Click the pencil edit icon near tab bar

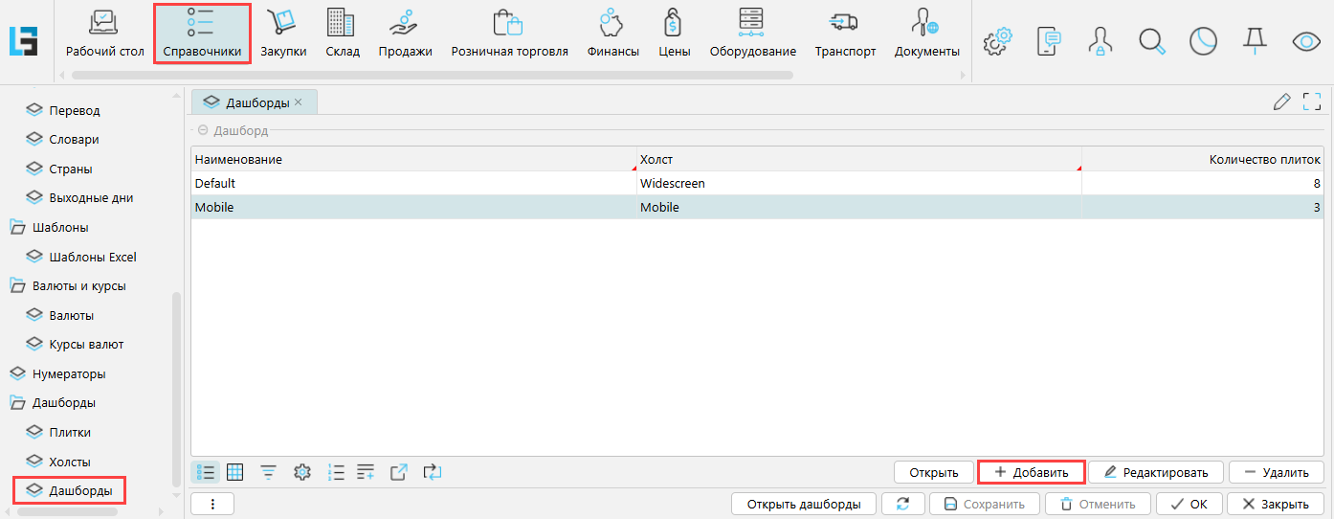[1282, 102]
